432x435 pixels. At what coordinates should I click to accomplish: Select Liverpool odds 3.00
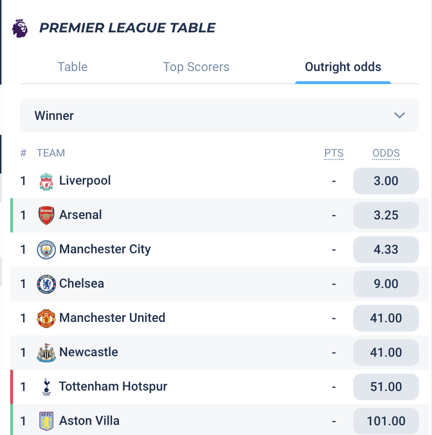coord(386,181)
